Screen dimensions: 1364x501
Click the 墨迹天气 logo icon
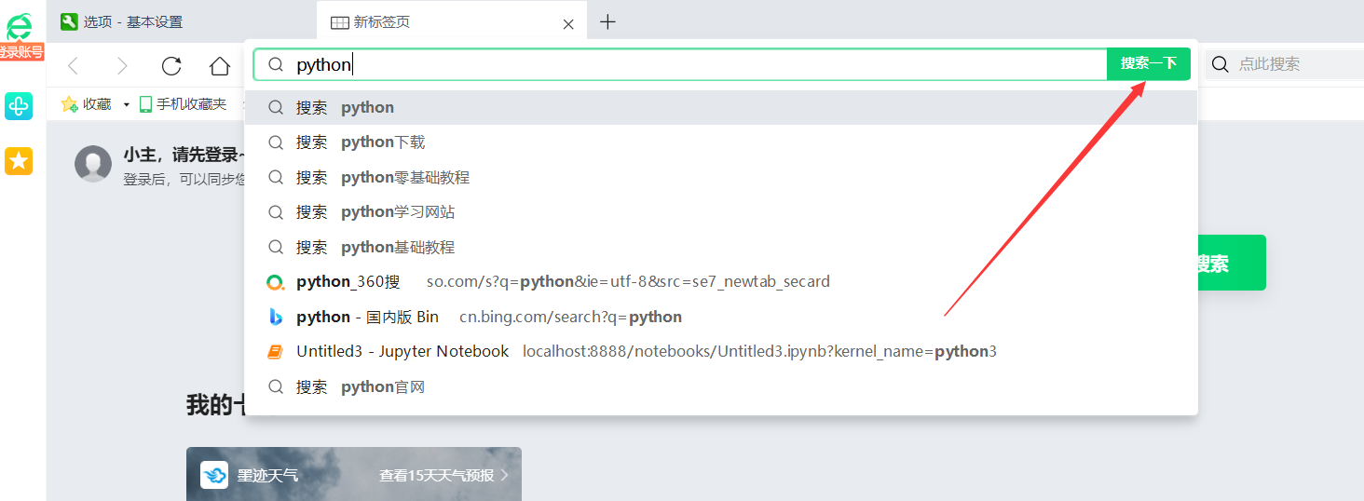click(x=214, y=475)
